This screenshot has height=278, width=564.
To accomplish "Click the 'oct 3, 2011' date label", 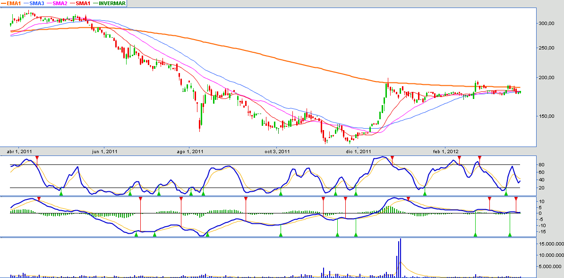I will coord(277,151).
